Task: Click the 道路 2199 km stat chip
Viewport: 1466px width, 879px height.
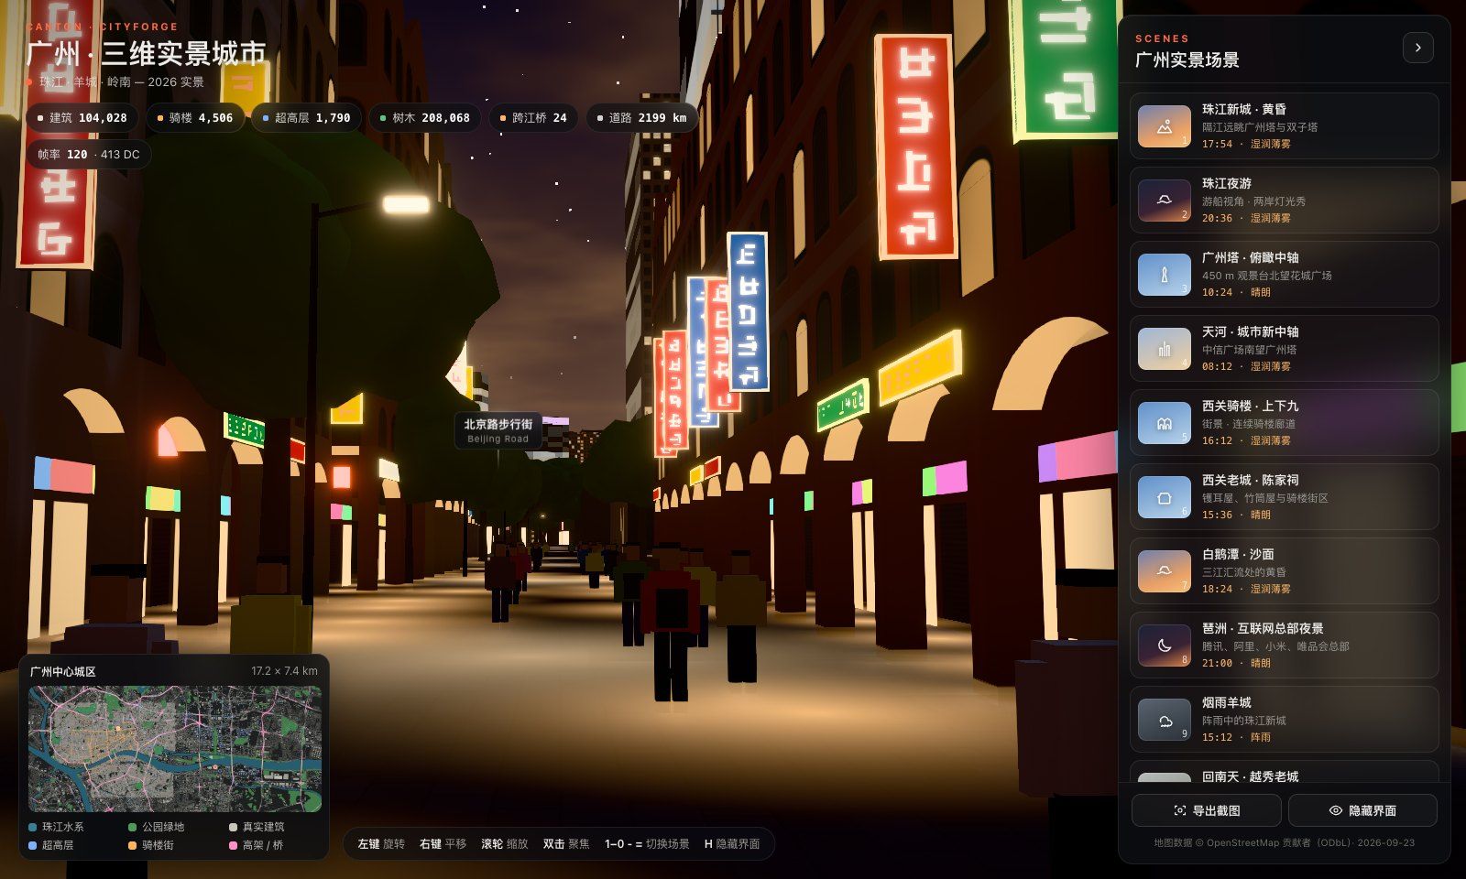Action: tap(641, 118)
